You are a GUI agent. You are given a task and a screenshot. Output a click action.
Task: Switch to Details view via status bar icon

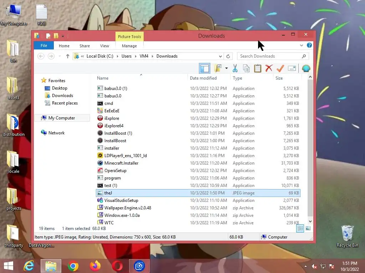[x=300, y=229]
